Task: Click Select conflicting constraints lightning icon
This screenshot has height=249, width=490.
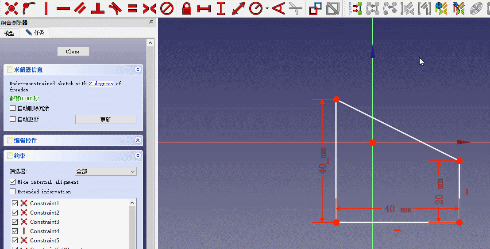Action: pos(459,8)
